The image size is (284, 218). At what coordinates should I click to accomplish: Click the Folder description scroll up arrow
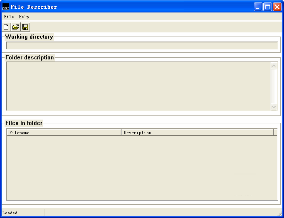(274, 66)
